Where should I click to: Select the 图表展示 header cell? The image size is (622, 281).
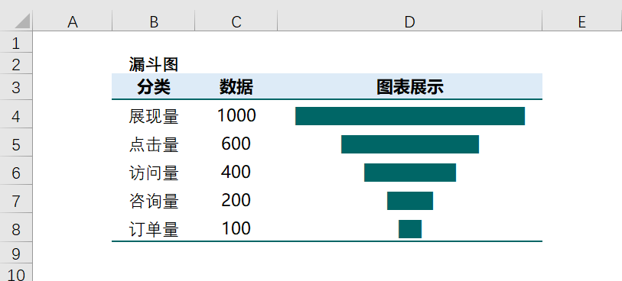tap(410, 87)
